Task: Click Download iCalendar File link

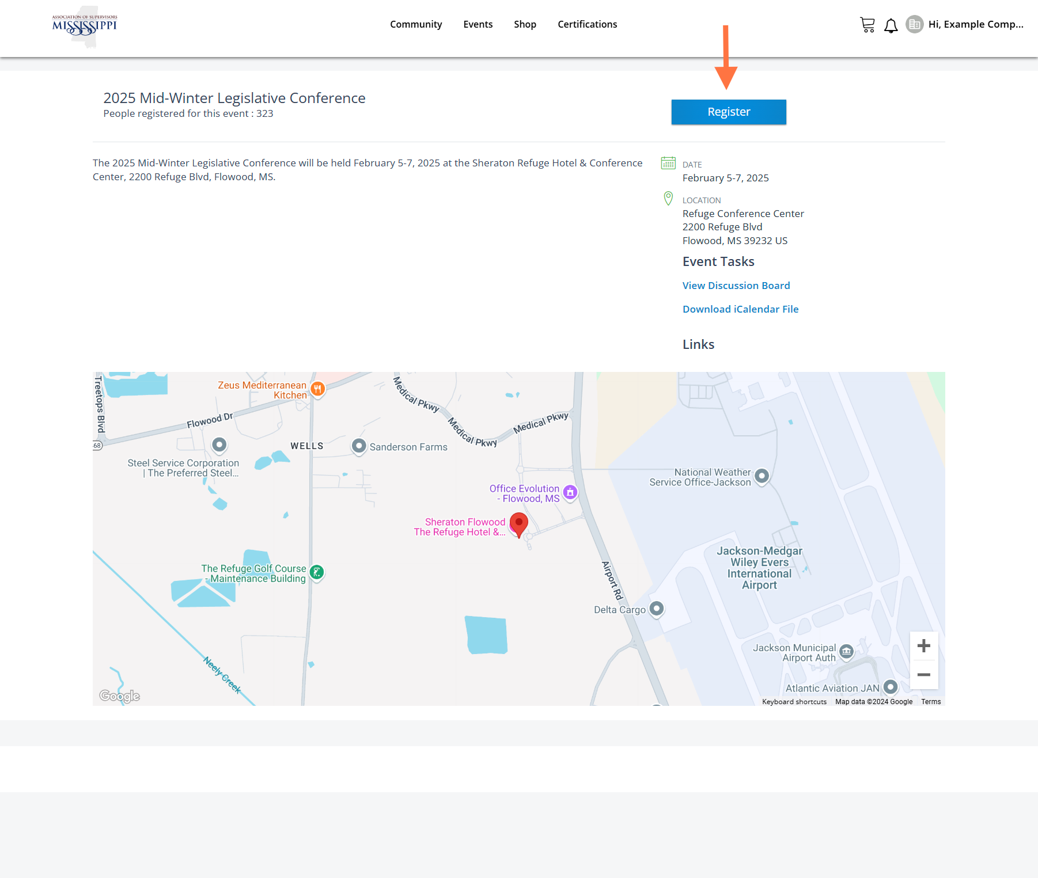Action: 740,309
